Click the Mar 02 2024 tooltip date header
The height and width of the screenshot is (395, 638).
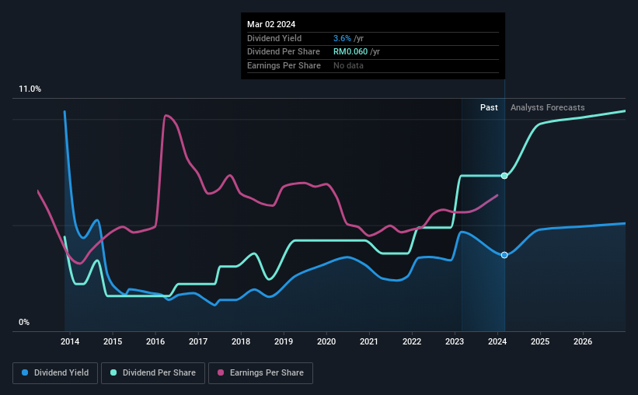271,24
